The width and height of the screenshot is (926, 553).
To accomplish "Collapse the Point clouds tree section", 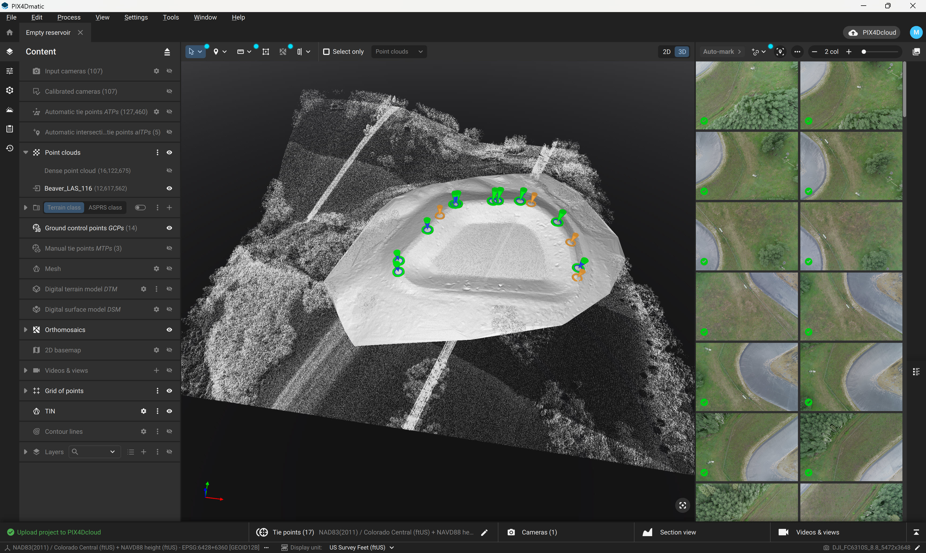I will (26, 152).
